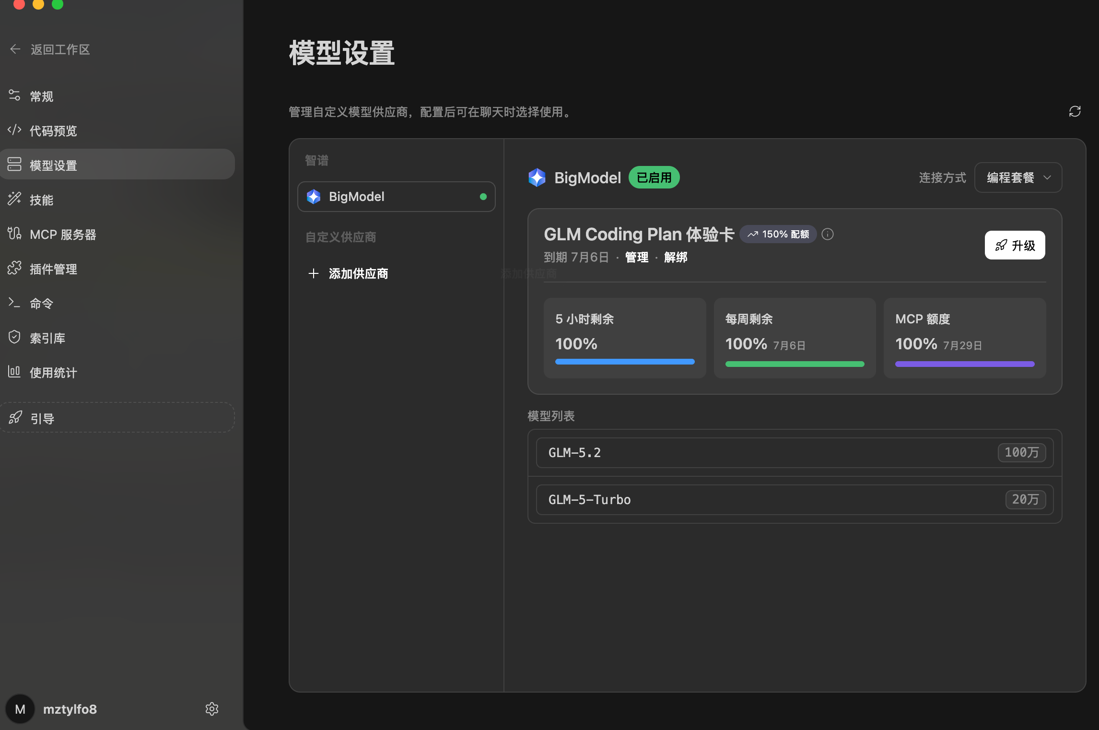
Task: Click the 升级 upgrade button
Action: tap(1015, 245)
